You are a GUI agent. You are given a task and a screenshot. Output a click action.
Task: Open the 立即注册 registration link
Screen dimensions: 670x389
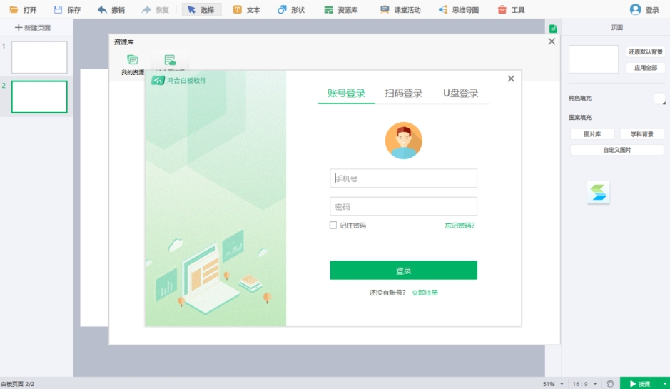click(x=425, y=293)
